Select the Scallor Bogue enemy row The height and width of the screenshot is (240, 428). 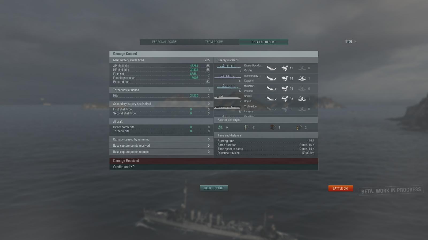coord(266,99)
